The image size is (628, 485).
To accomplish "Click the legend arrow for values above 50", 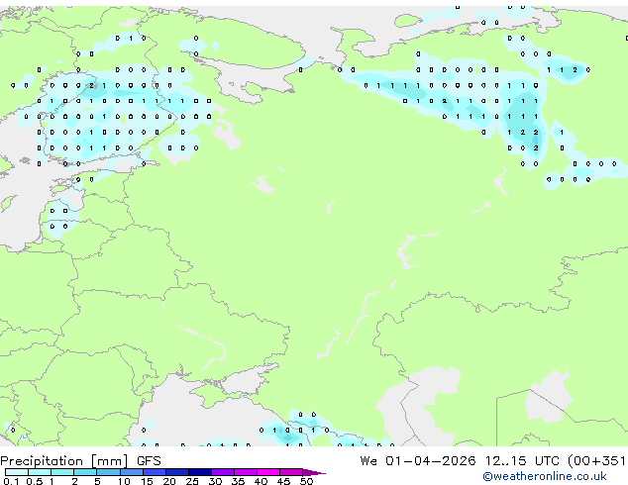I will click(314, 472).
